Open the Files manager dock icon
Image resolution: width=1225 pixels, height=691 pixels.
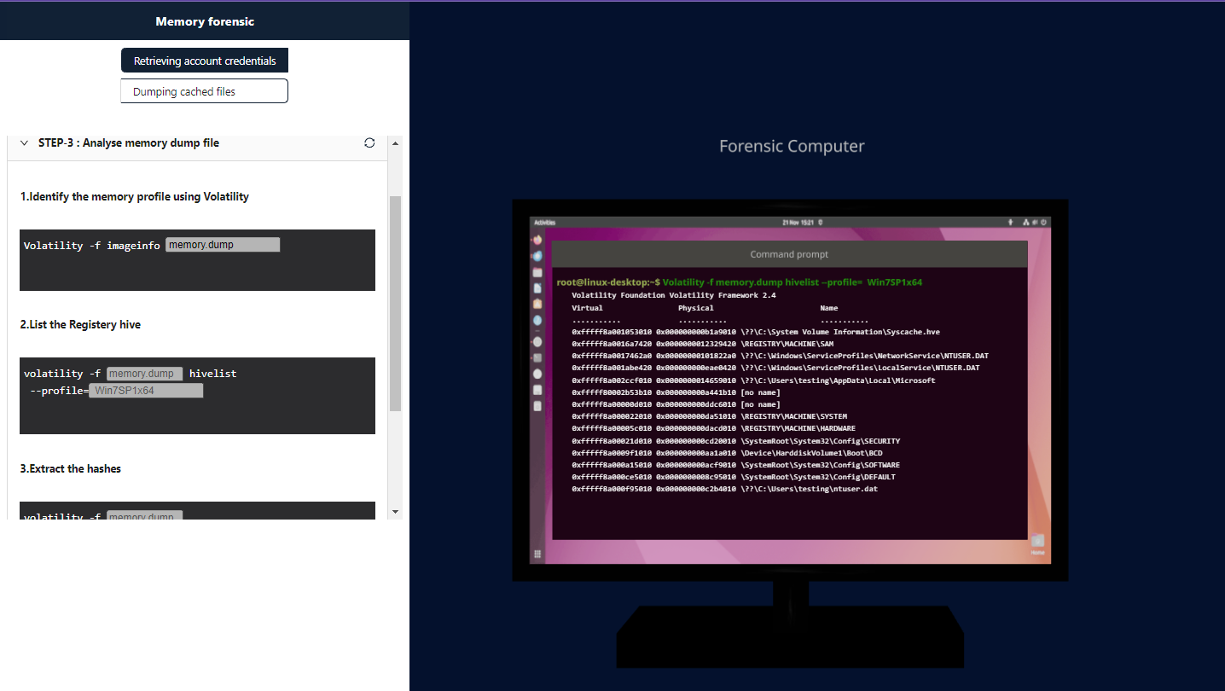pos(537,272)
